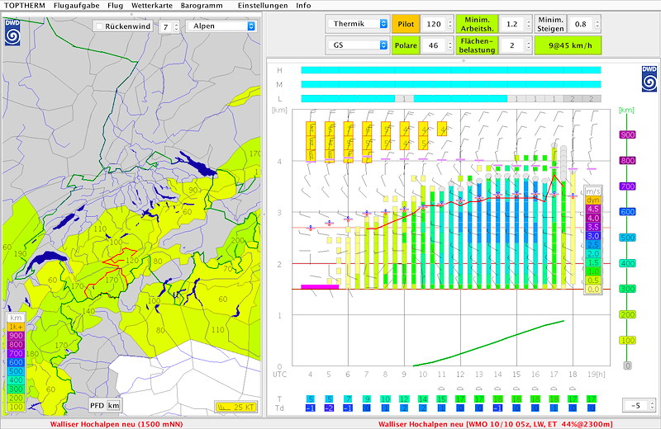Click the 120 label inside the red route

tap(132, 260)
